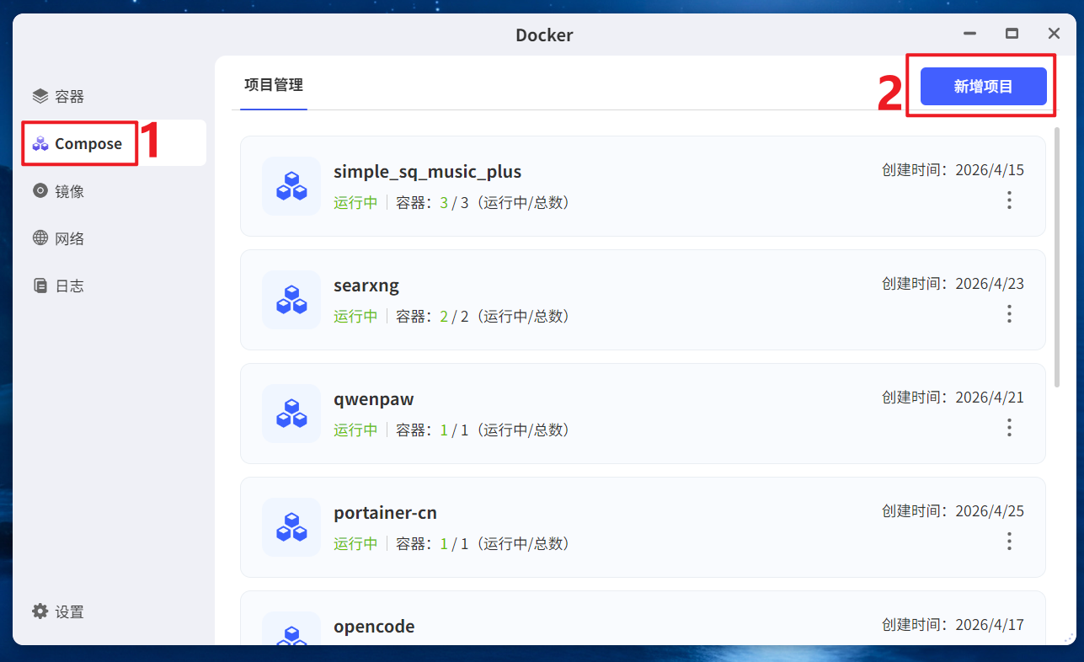
Task: Click creation date 2026/4/15
Action: [990, 170]
